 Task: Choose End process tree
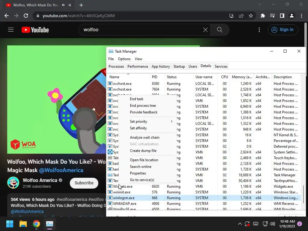[x=143, y=106]
